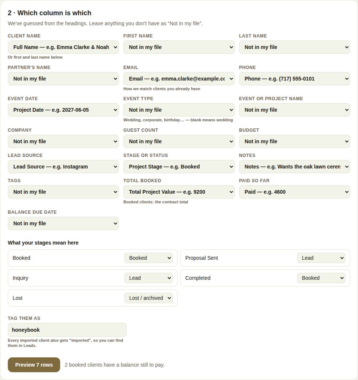Open the Budget column dropdown
Image resolution: width=358 pixels, height=380 pixels.
294,141
